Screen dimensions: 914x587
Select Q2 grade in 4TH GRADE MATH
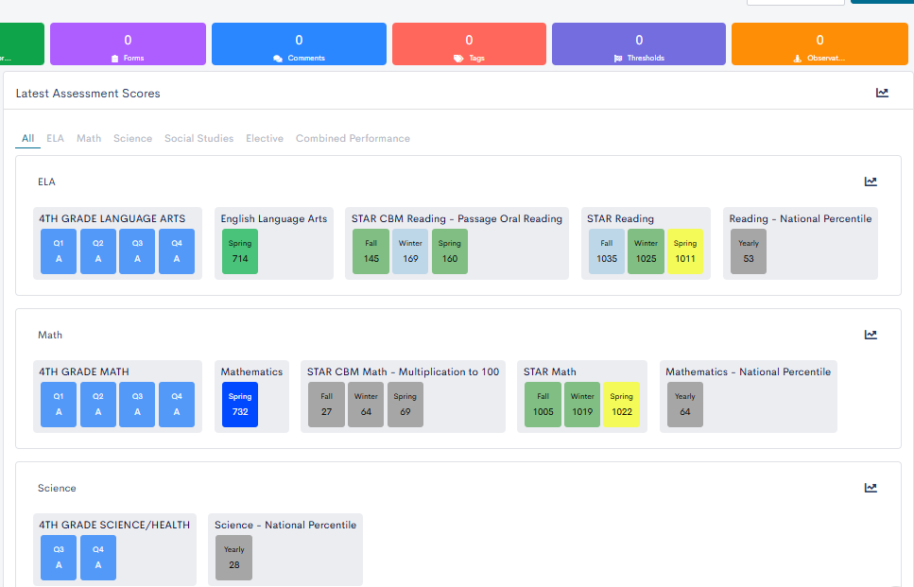pos(98,405)
